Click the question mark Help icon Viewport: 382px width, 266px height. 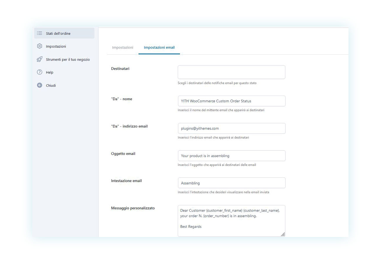point(40,72)
